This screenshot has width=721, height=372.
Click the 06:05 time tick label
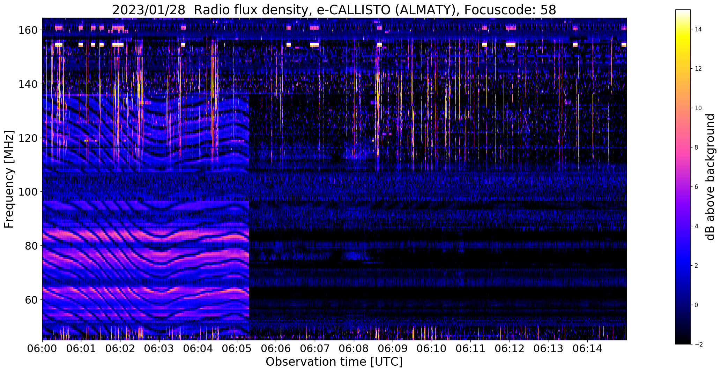(237, 349)
